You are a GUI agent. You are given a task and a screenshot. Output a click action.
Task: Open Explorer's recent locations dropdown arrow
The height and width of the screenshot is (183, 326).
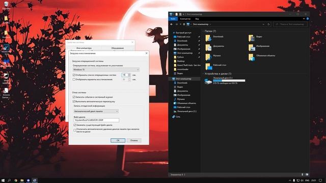pos(180,24)
